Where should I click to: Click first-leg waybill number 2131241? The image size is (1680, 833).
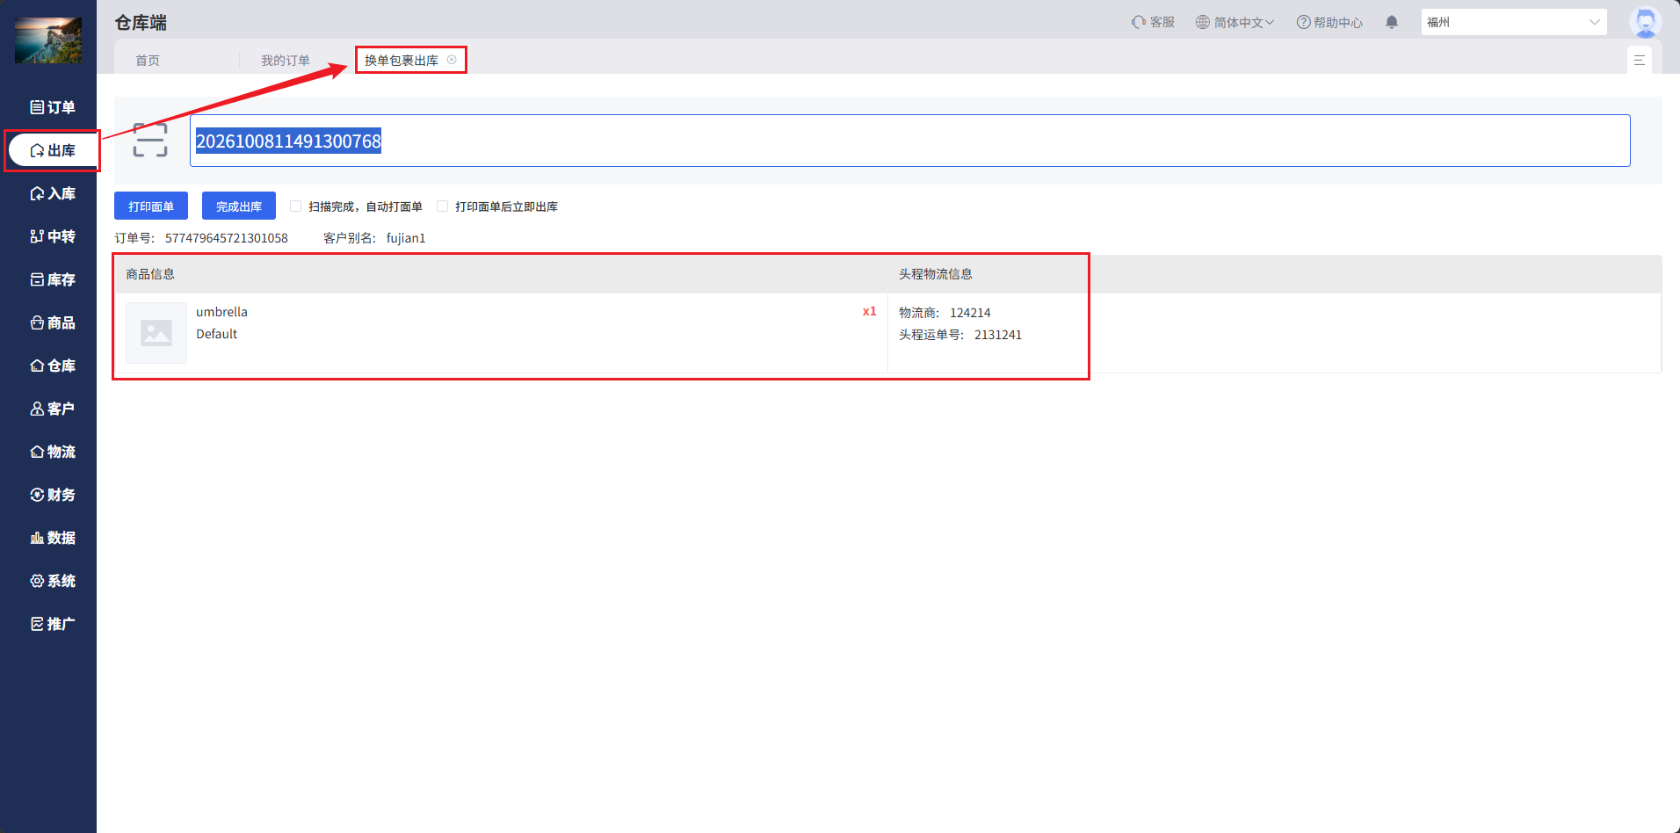998,335
